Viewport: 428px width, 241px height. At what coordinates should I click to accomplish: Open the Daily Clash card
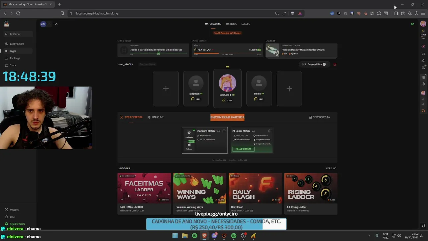tap(255, 193)
